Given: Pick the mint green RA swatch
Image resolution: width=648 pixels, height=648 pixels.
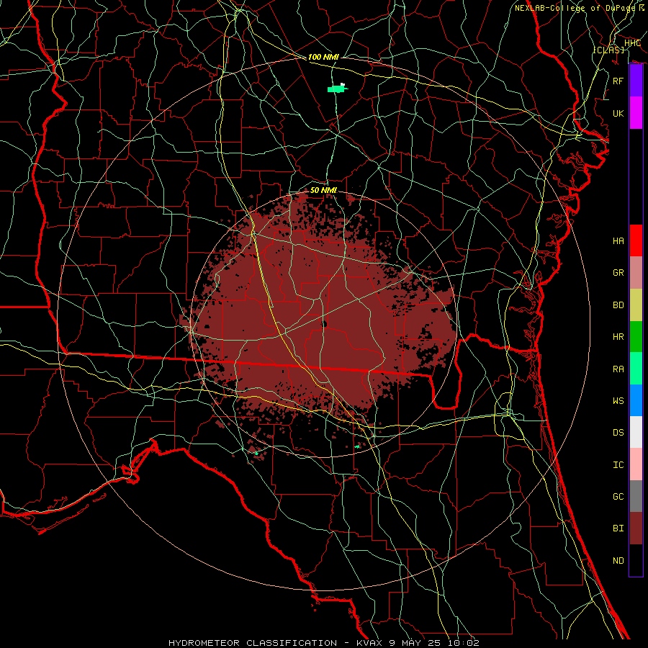Looking at the screenshot, I should click(x=636, y=369).
